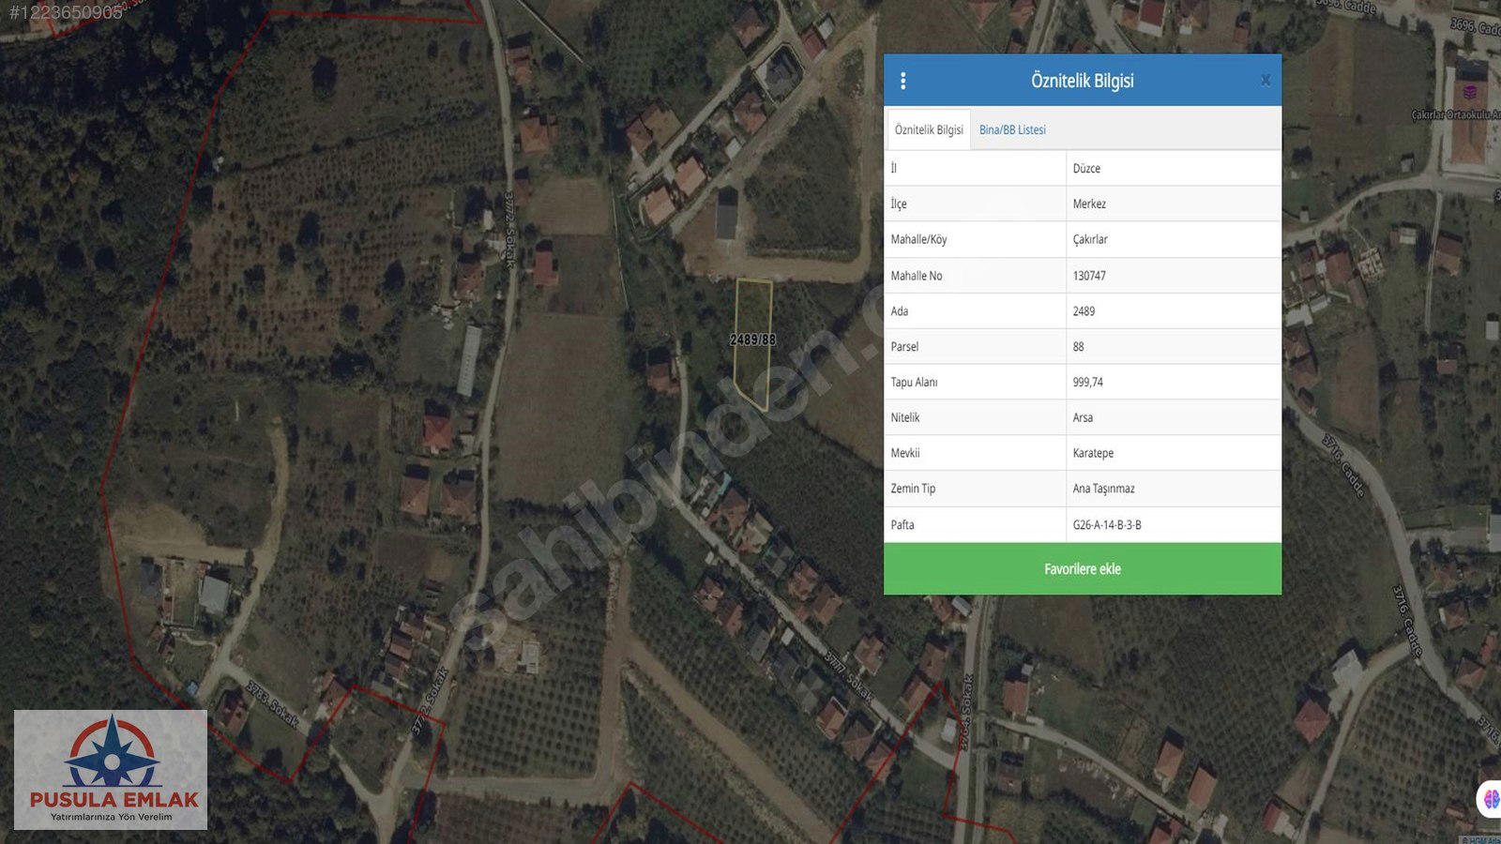Click the Nitelik row showing Arsa
The image size is (1501, 844).
point(1083,418)
